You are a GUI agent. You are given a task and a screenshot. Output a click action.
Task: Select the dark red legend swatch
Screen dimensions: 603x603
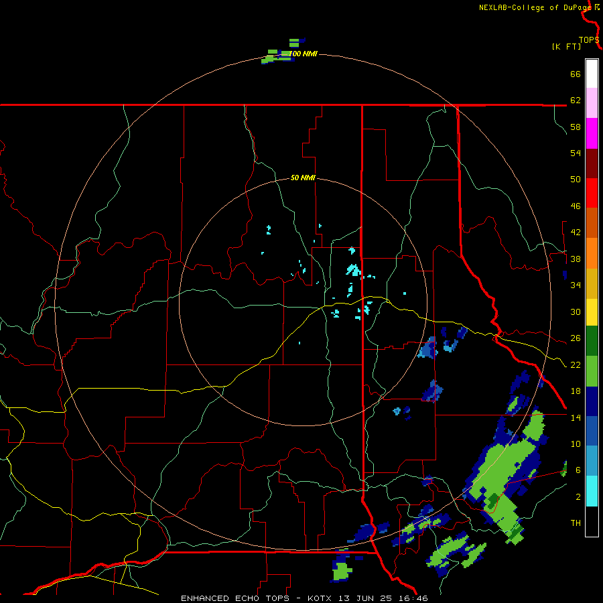(x=592, y=164)
